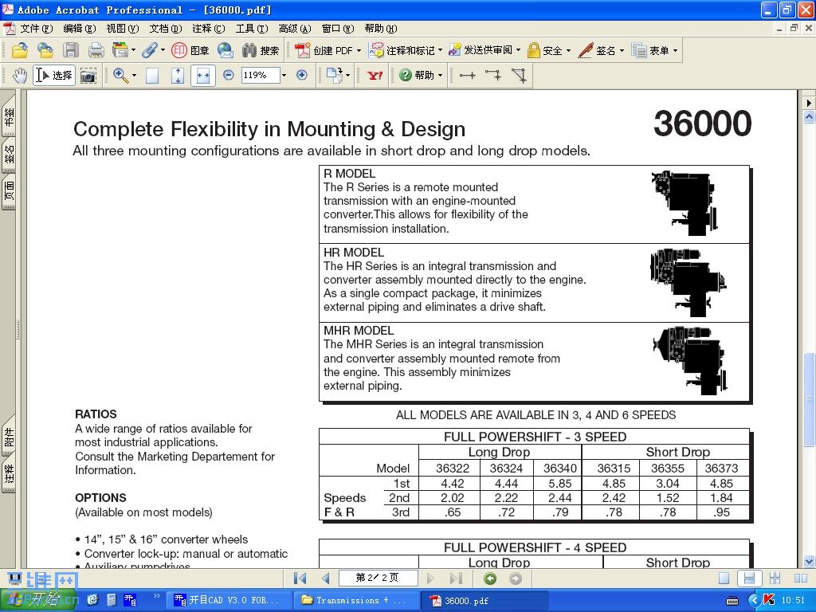
Task: Click the 36322 model table cell
Action: pos(453,469)
